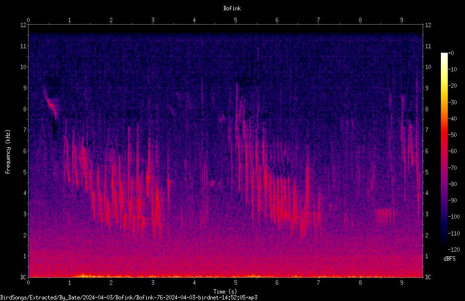465x301 pixels.
Task: Click the Bofink title above spectrogram
Action: tap(232, 8)
